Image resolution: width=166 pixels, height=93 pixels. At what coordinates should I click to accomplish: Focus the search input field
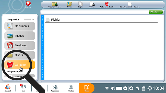(95, 12)
